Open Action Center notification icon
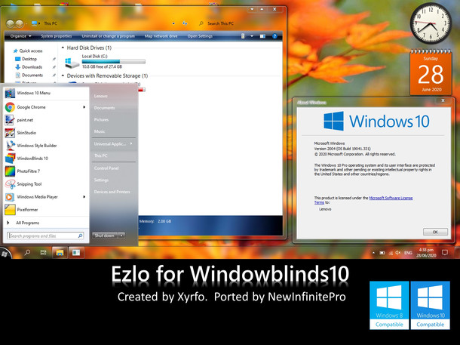Viewport: 460px width, 345px height. pyautogui.click(x=445, y=252)
